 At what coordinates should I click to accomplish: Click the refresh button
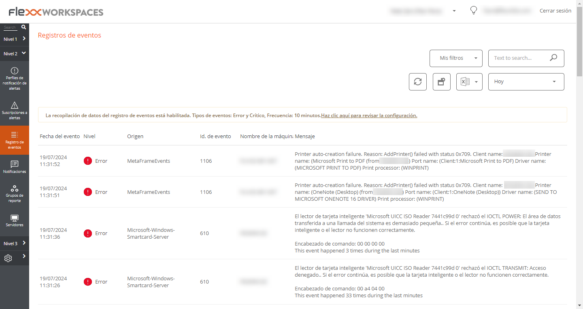pyautogui.click(x=418, y=82)
